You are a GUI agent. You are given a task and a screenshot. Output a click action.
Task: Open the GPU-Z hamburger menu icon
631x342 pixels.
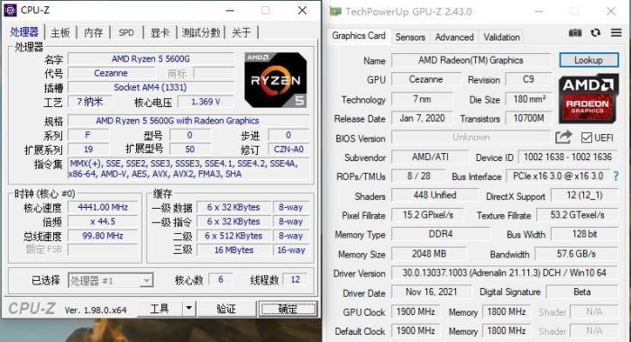click(616, 32)
